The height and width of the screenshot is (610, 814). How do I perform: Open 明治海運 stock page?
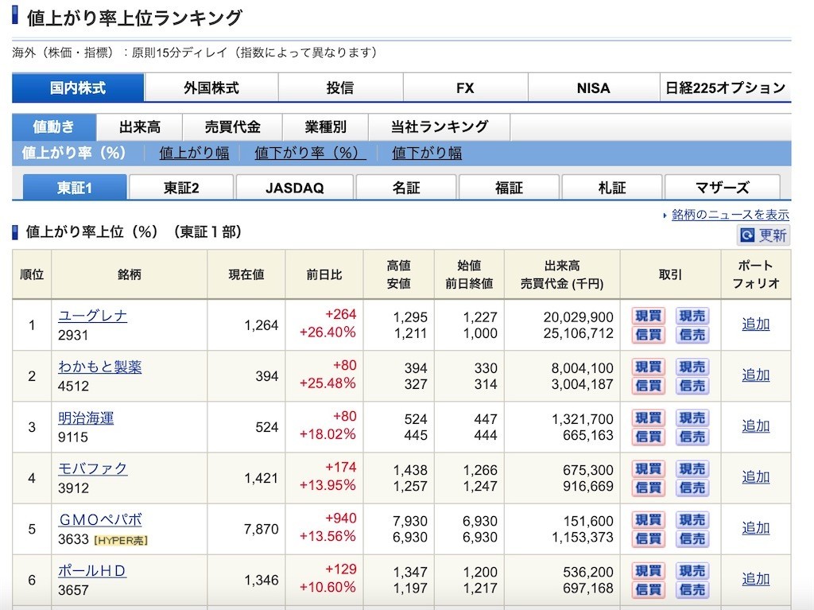point(86,418)
